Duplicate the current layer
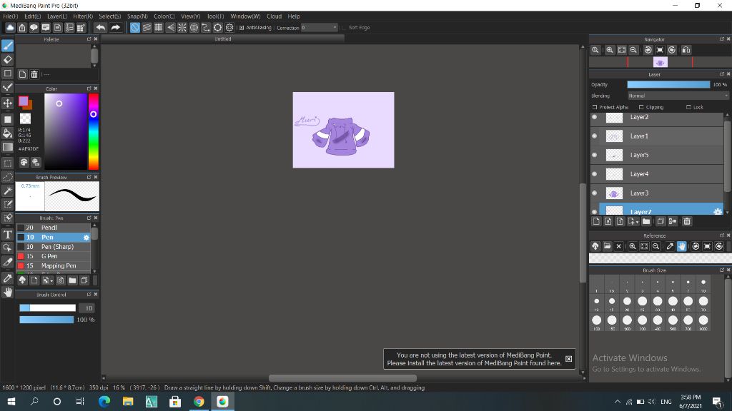The width and height of the screenshot is (732, 411). [x=660, y=221]
